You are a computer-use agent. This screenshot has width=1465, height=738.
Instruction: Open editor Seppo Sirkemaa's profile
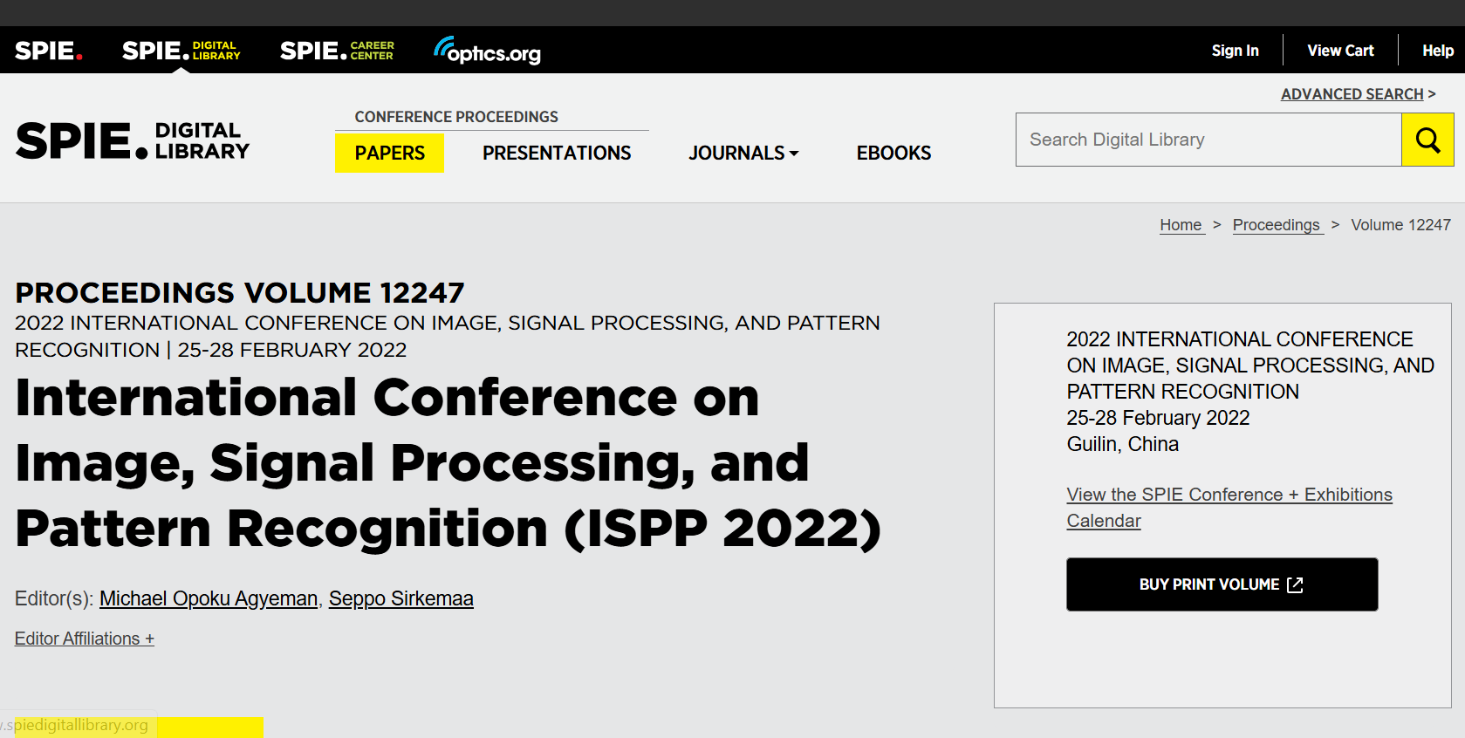pos(401,598)
